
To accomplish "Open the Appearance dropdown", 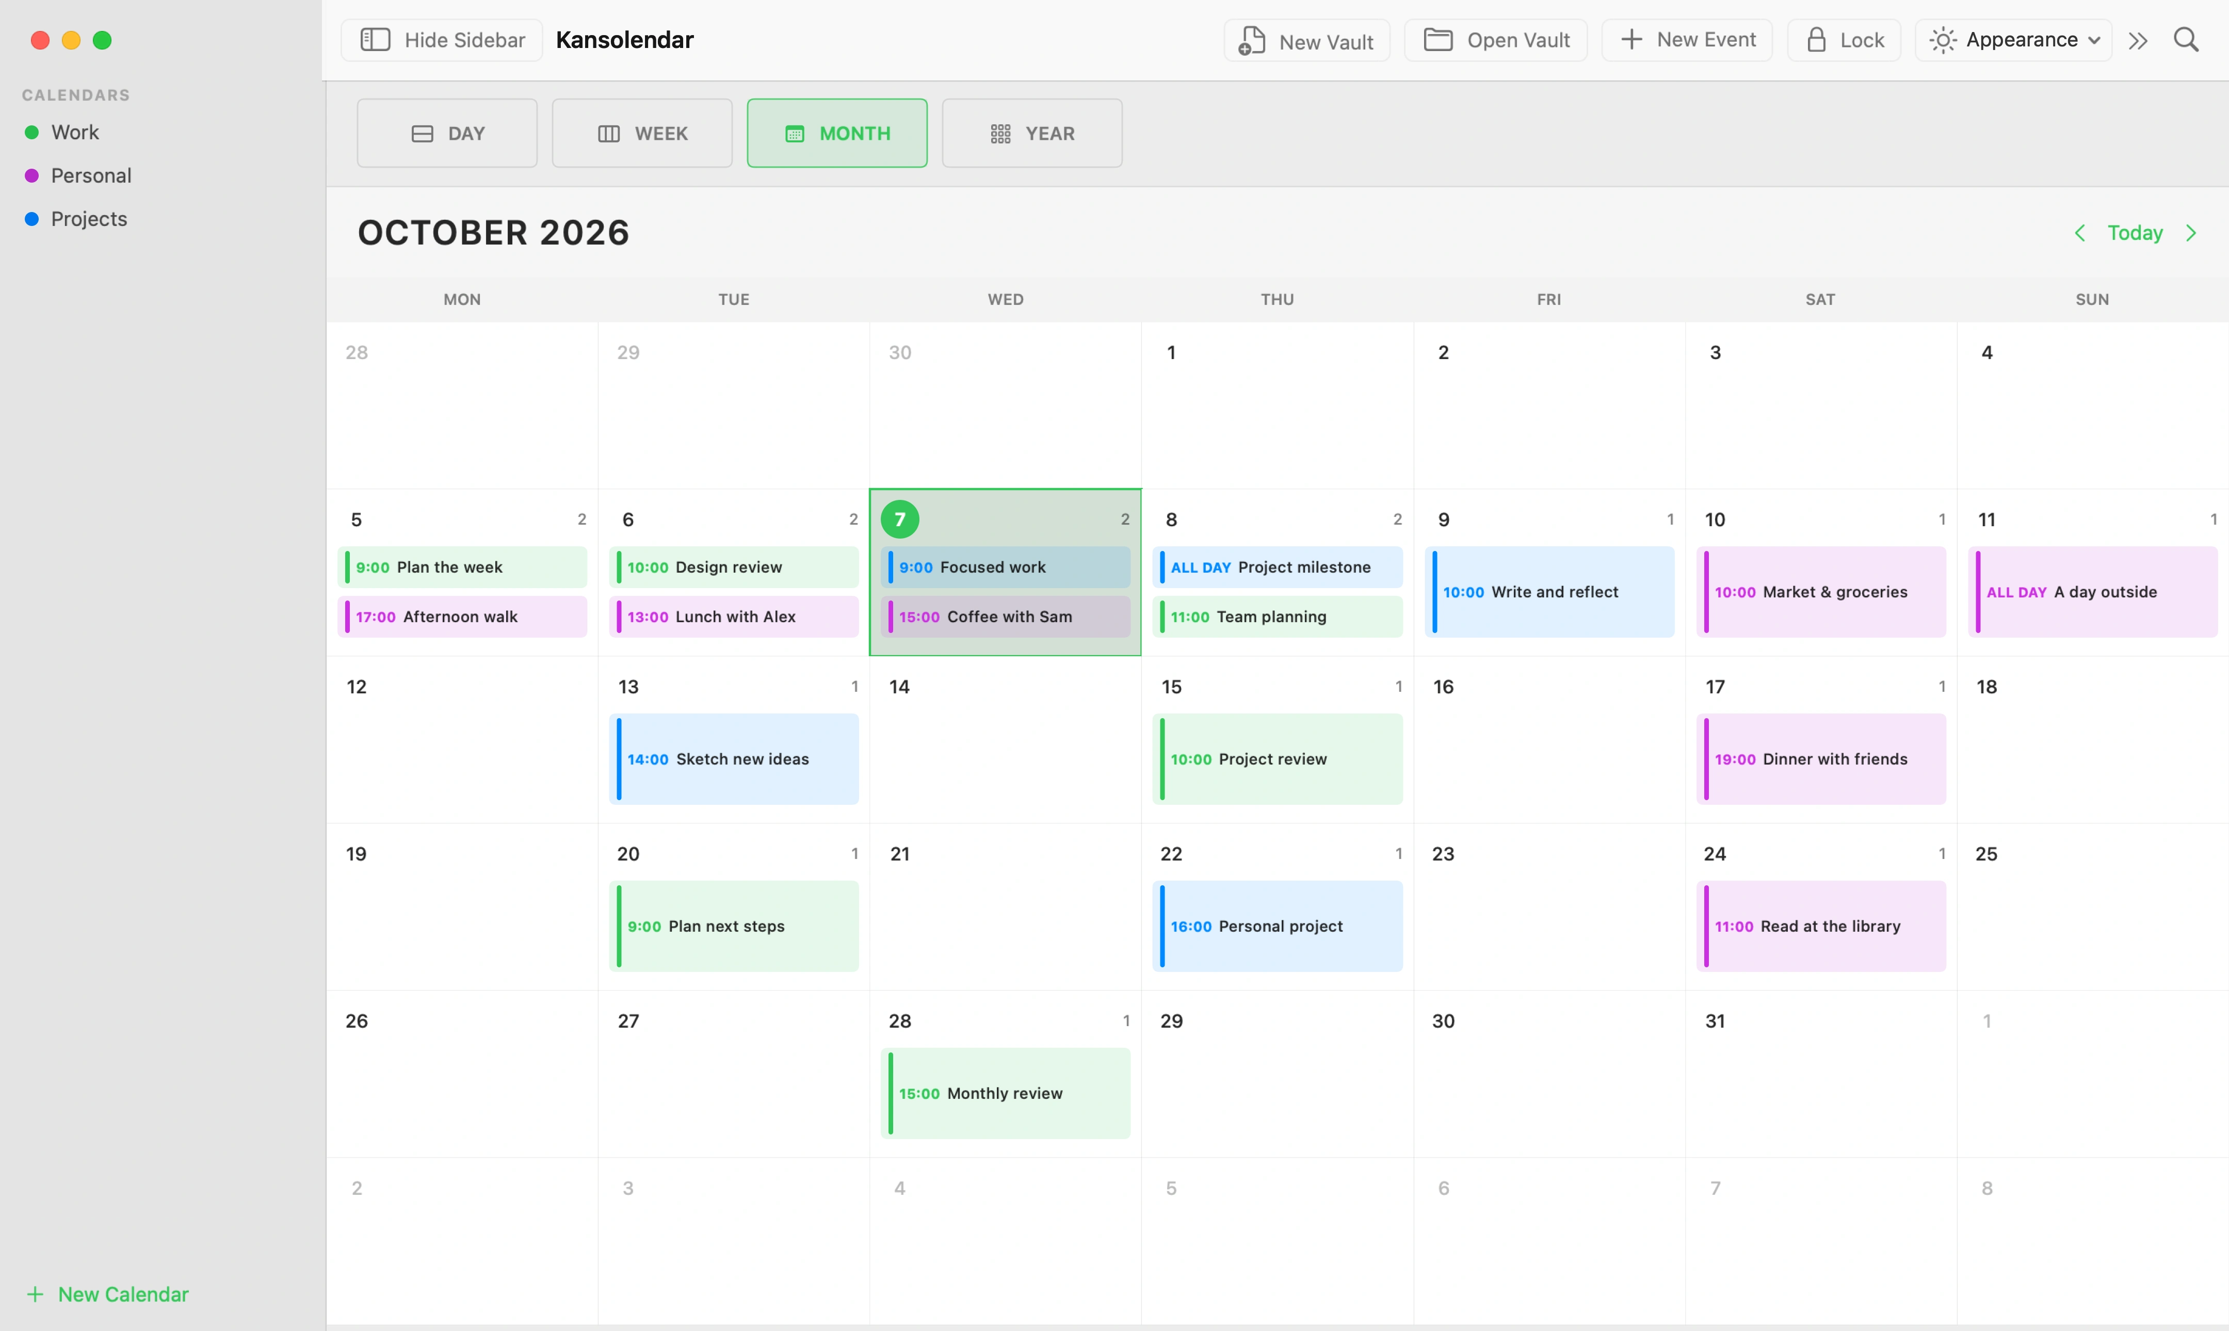I will pyautogui.click(x=2013, y=40).
